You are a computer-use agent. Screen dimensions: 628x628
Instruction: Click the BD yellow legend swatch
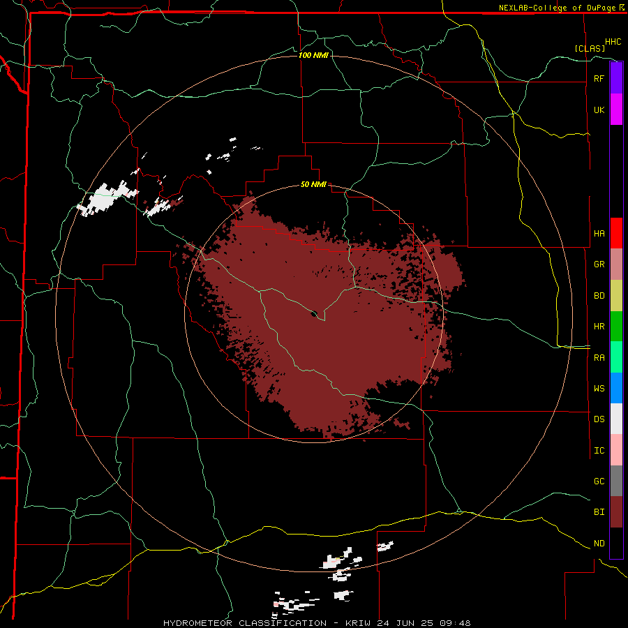(616, 295)
